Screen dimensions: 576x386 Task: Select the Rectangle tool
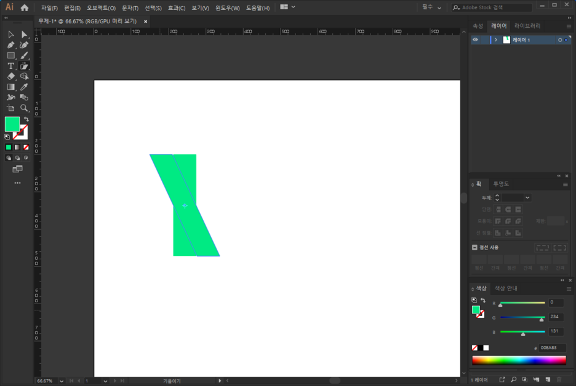pyautogui.click(x=10, y=55)
